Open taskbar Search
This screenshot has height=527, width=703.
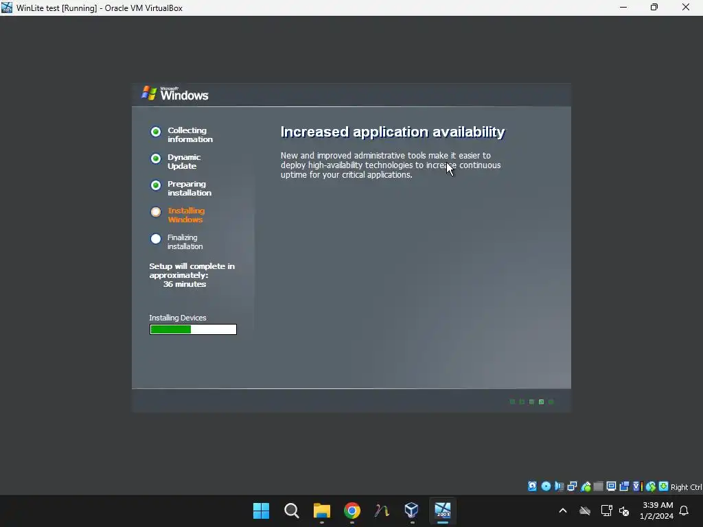tap(291, 511)
